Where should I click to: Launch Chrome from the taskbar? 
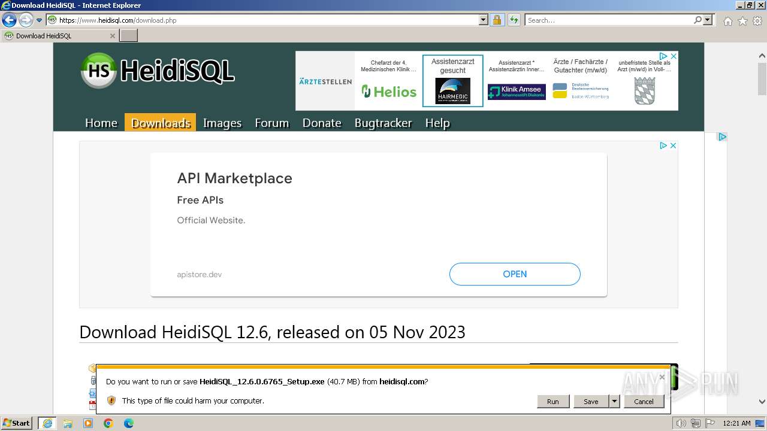(108, 423)
